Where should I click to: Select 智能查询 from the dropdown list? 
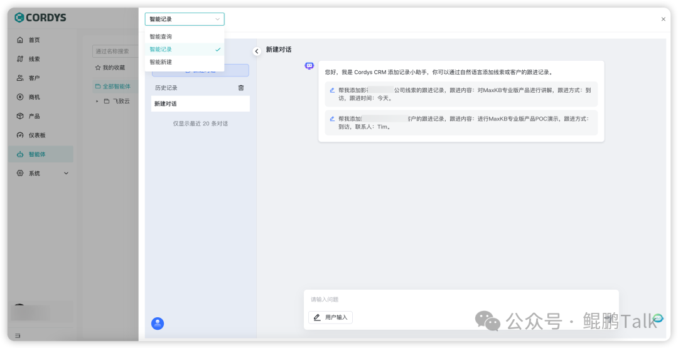point(185,37)
